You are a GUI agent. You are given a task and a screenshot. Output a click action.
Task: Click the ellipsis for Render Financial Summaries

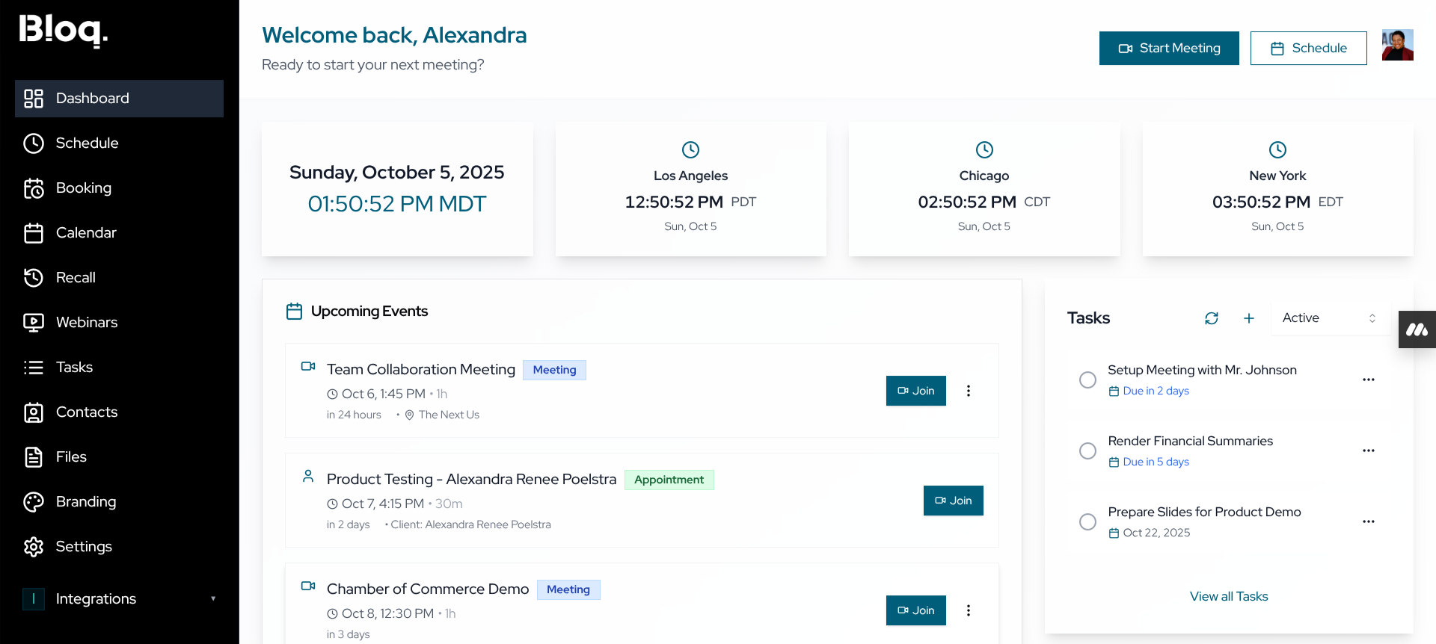point(1369,451)
